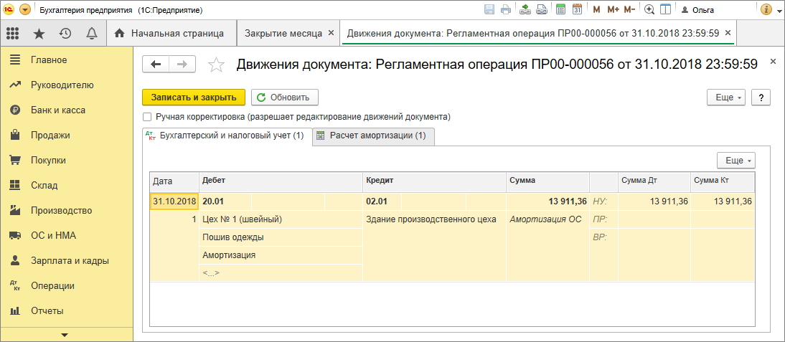Open the calculator tool

pyautogui.click(x=560, y=10)
